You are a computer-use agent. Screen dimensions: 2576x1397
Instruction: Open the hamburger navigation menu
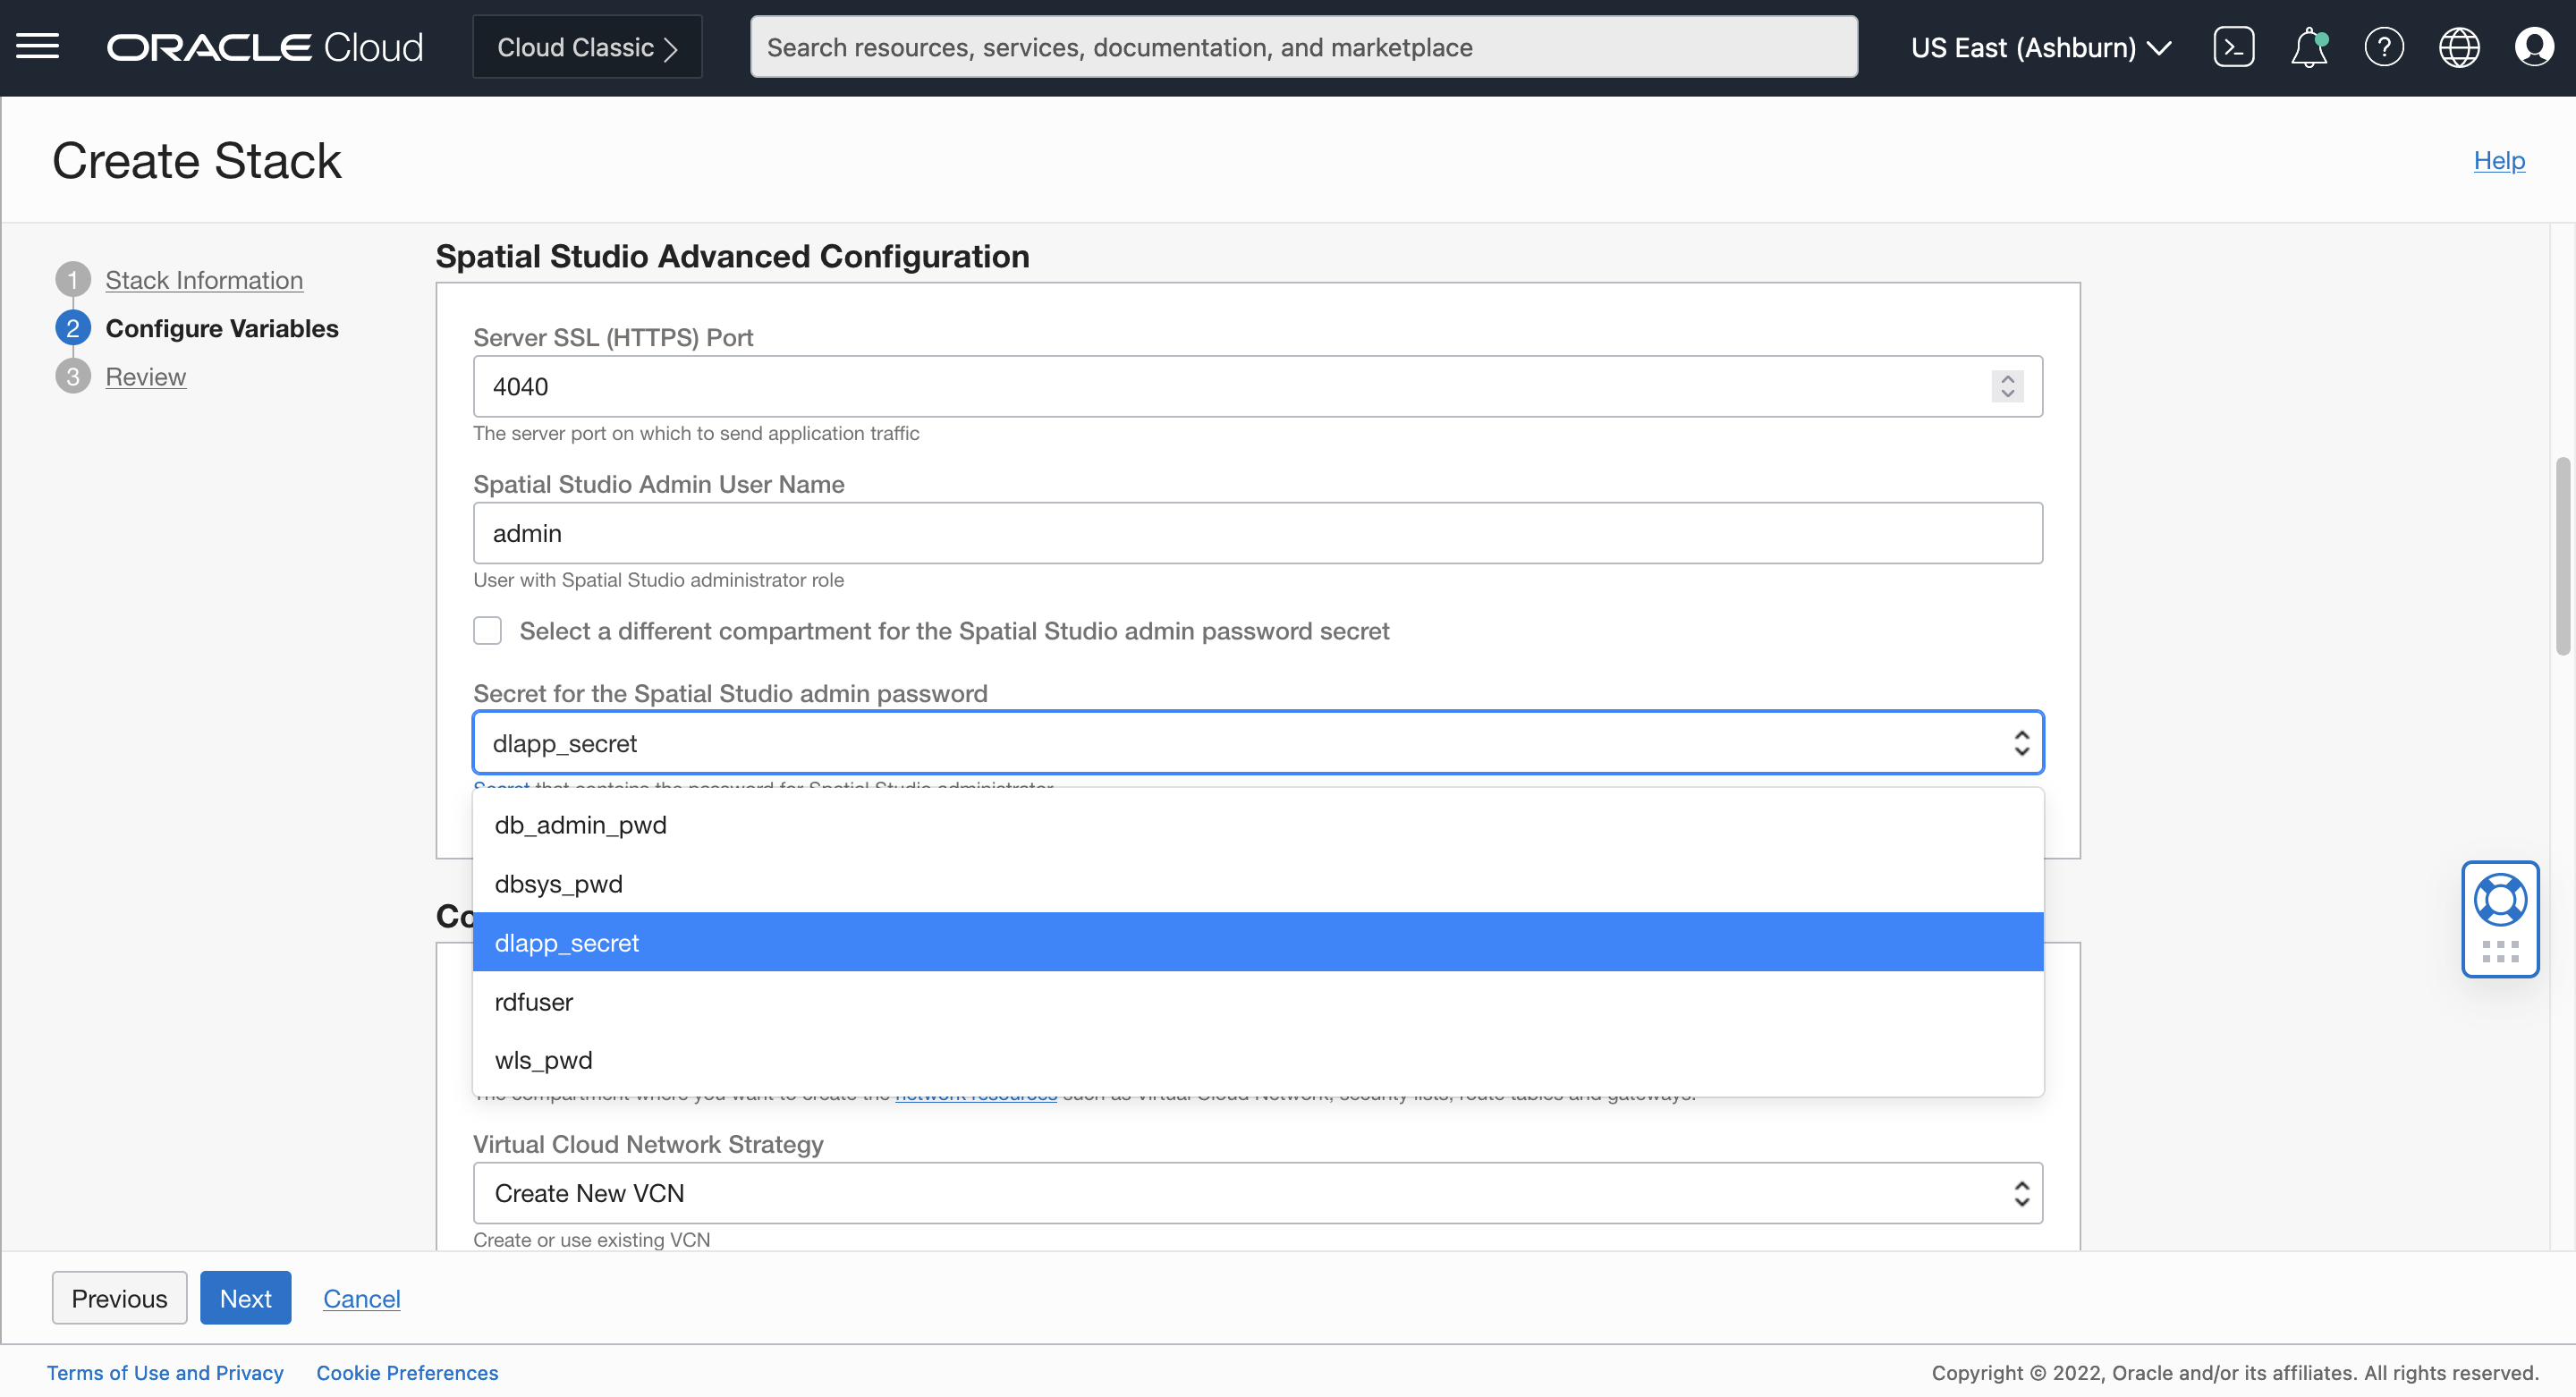point(38,47)
